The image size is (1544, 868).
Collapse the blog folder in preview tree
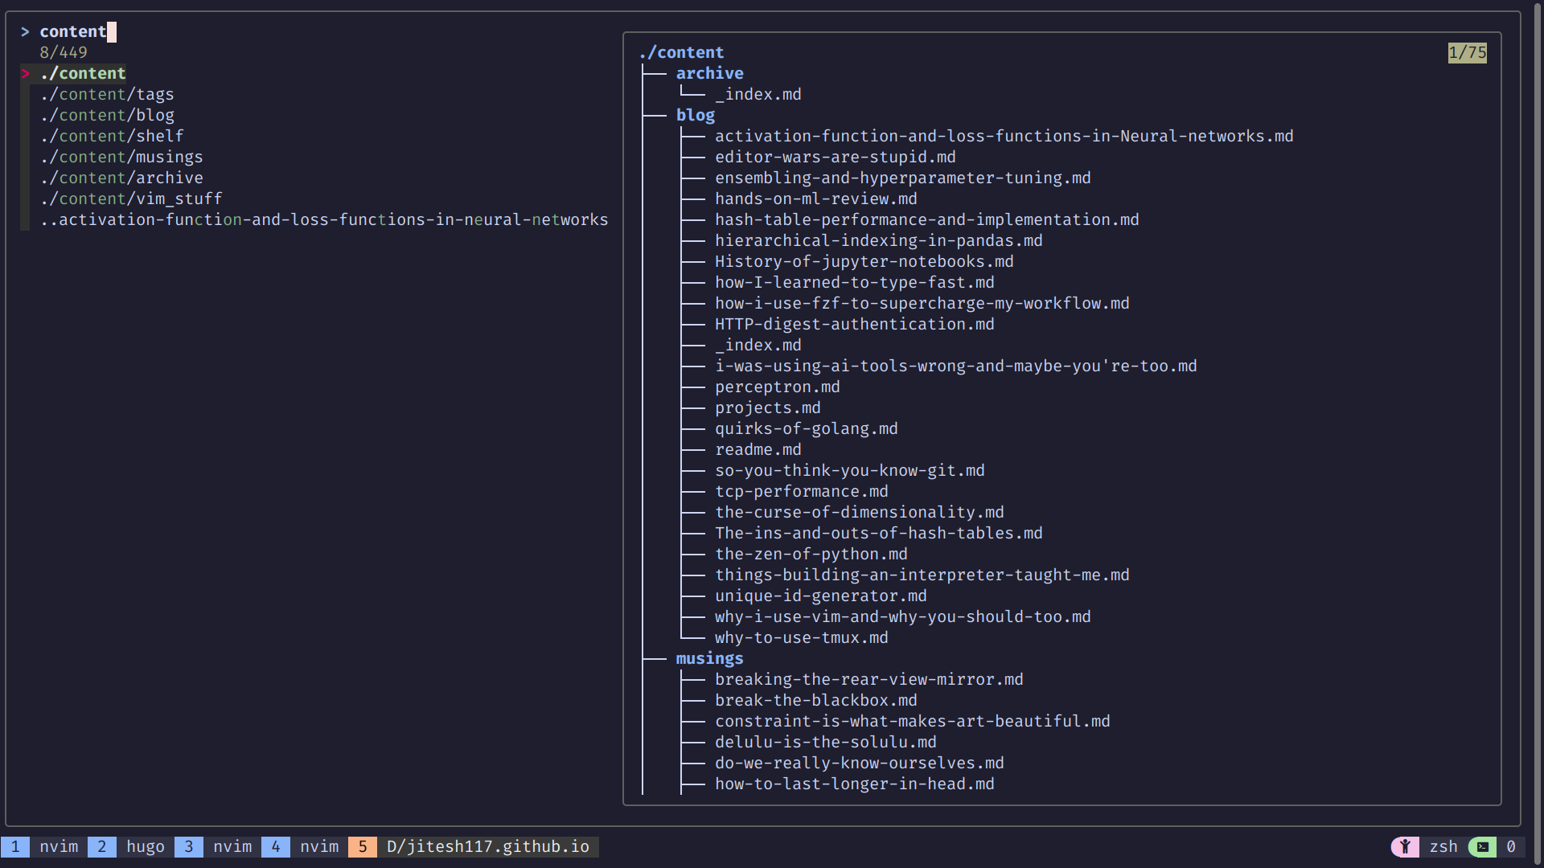(x=695, y=115)
